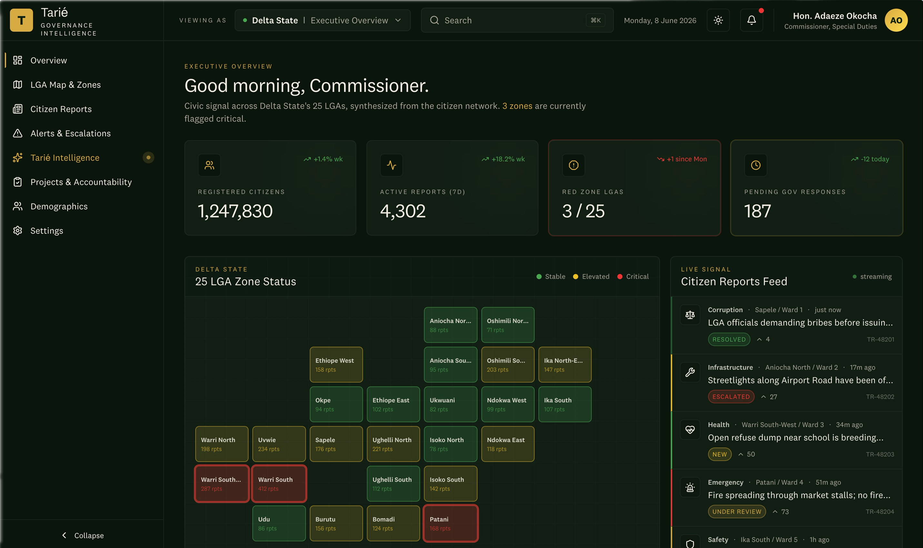923x548 pixels.
Task: Click Tarié Intelligence status dot indicator
Action: [x=148, y=158]
